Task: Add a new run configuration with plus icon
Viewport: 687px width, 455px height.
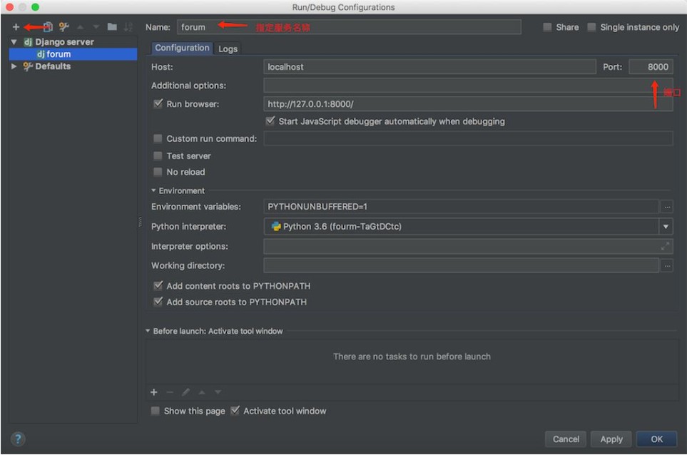Action: (x=16, y=27)
